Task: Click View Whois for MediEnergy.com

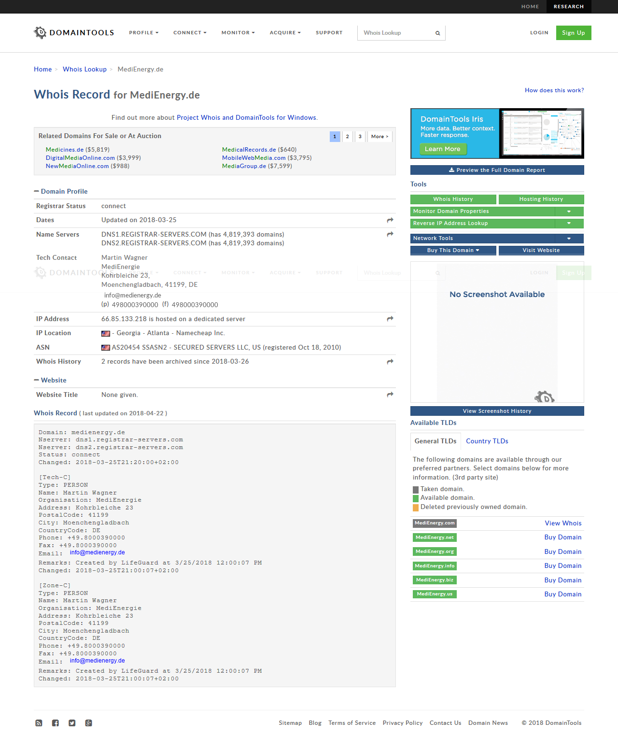Action: click(x=563, y=523)
